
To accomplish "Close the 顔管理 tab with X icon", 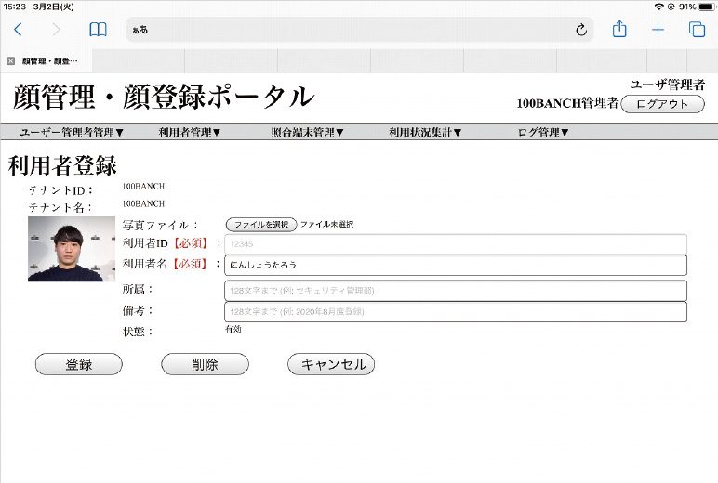I will [10, 60].
